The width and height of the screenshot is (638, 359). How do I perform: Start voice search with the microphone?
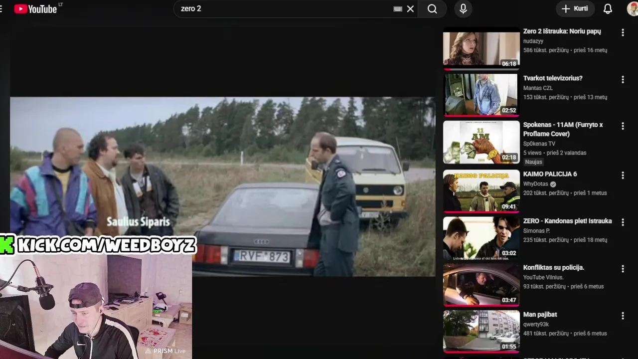tap(463, 8)
